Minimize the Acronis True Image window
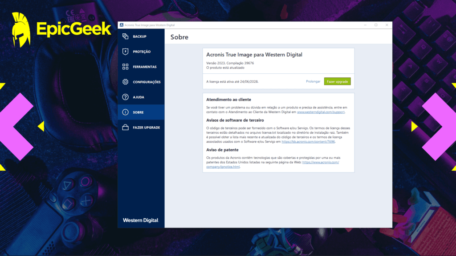Image resolution: width=456 pixels, height=256 pixels. tap(364, 25)
